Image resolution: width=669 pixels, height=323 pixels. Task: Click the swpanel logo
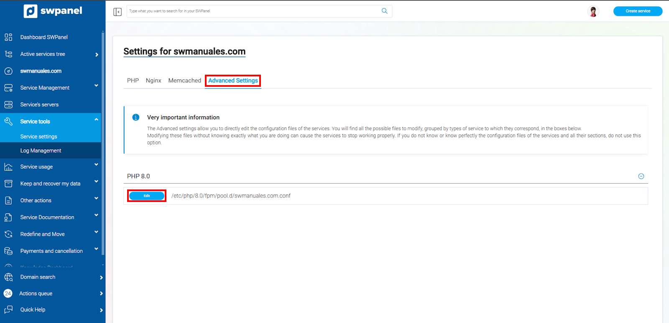click(x=53, y=11)
